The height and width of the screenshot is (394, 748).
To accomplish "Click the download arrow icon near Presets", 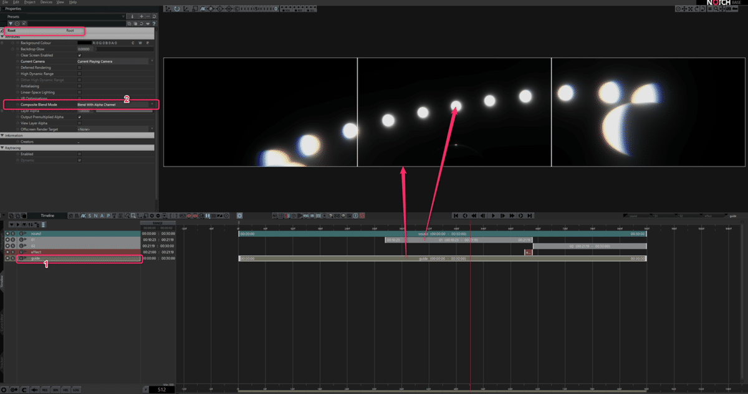I will click(132, 16).
